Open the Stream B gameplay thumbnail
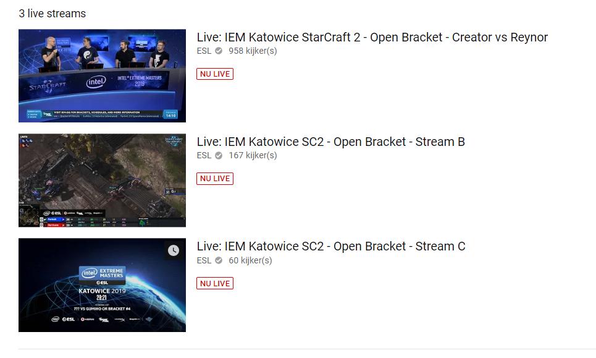This screenshot has height=358, width=596. (103, 181)
